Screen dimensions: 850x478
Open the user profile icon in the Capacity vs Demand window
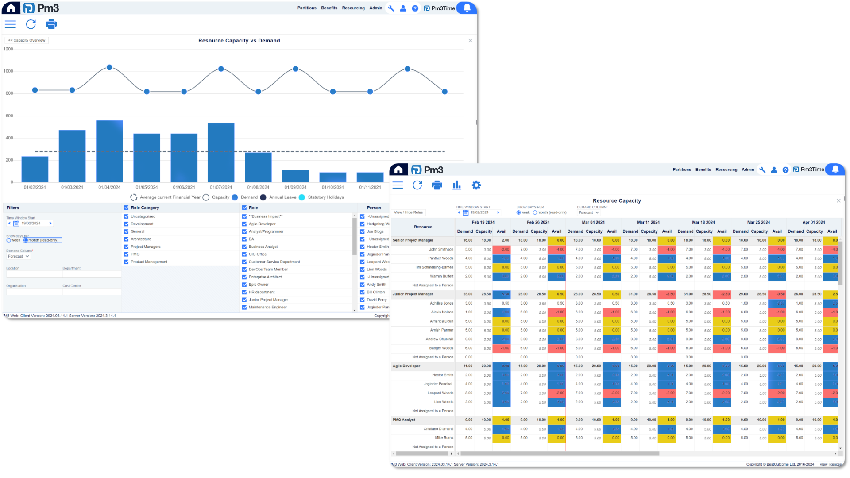[403, 8]
